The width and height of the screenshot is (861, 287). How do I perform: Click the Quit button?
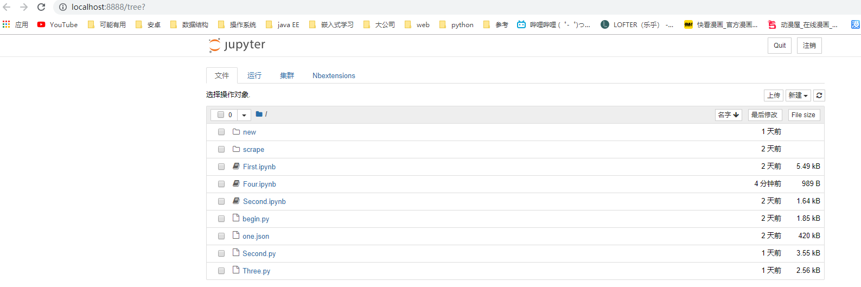pyautogui.click(x=780, y=46)
